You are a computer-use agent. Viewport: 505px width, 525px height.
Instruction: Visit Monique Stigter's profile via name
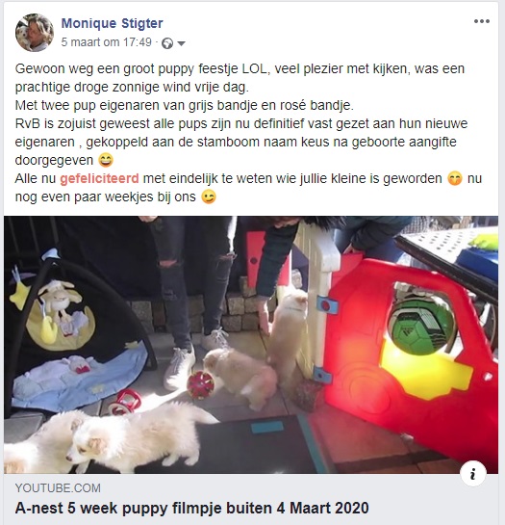pos(112,23)
